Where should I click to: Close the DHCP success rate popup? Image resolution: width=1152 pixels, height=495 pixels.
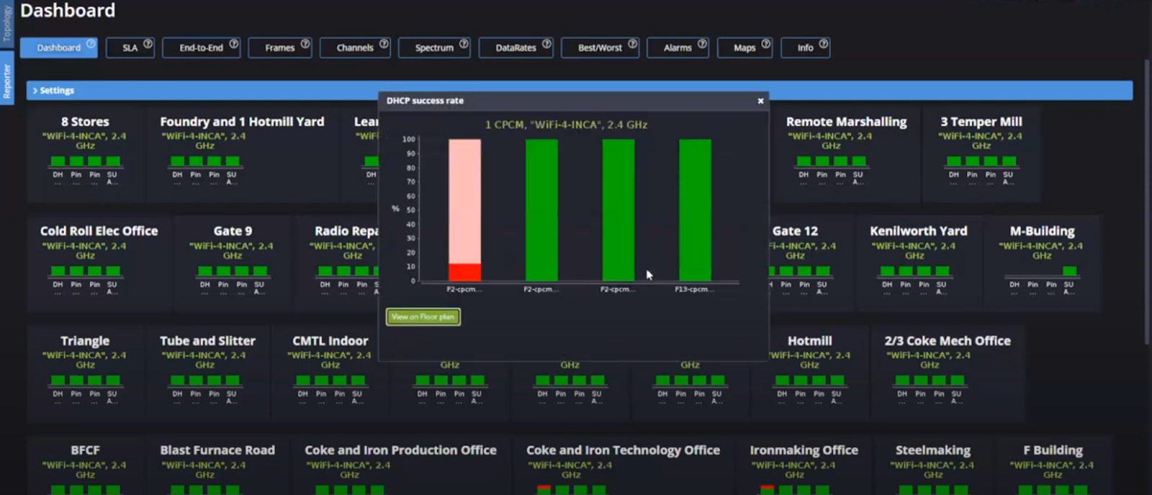click(760, 101)
